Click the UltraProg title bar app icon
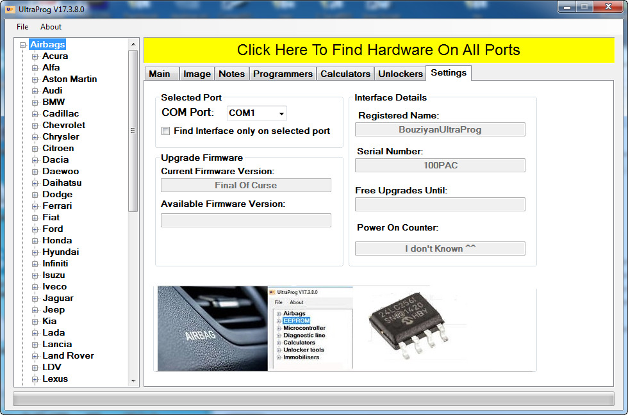628x415 pixels. 10,9
